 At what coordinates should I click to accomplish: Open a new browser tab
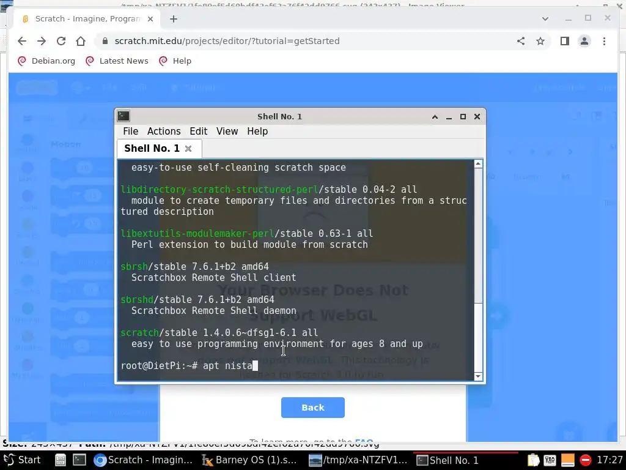tap(173, 19)
